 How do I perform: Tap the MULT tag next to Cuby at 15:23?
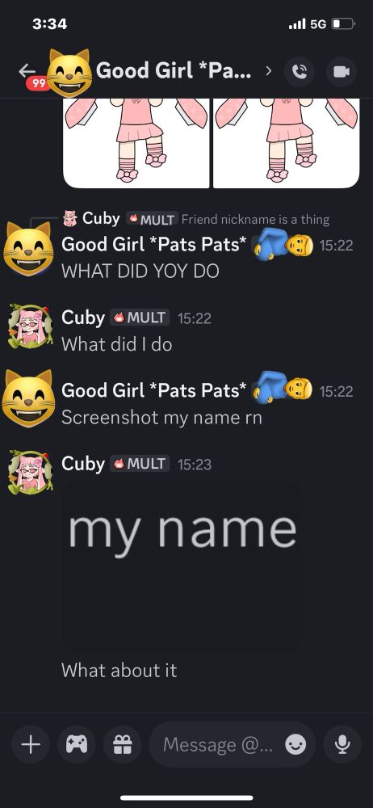click(140, 464)
